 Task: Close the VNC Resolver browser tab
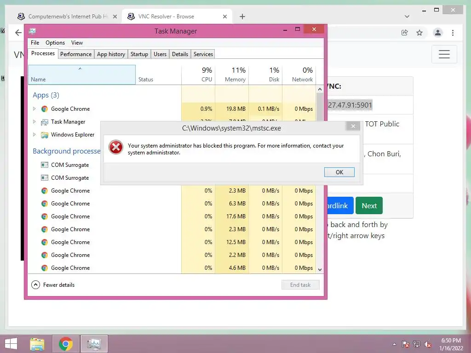(224, 17)
